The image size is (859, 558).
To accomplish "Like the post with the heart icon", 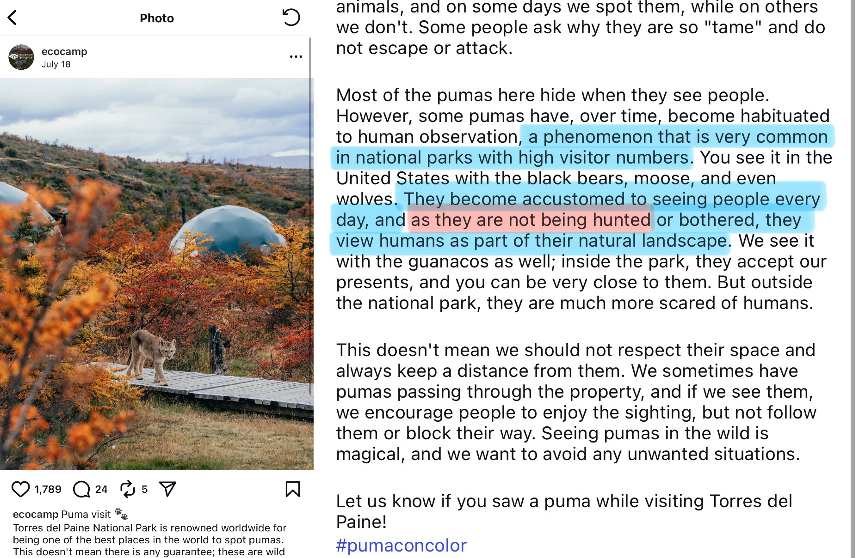I will pos(20,489).
